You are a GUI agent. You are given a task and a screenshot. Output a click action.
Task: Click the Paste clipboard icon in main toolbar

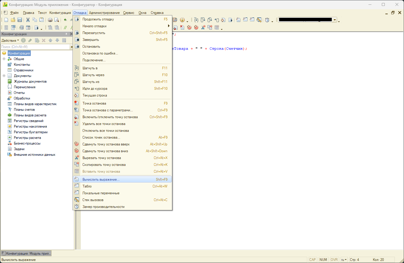41,20
